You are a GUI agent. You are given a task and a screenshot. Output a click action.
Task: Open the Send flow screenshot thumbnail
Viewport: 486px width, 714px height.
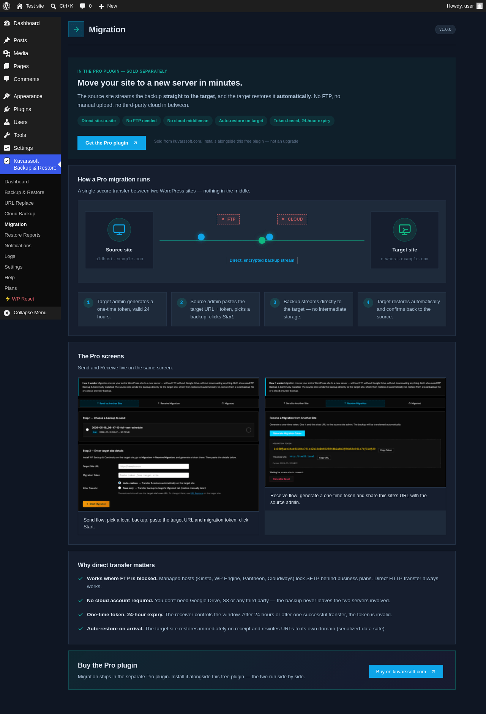coord(169,445)
